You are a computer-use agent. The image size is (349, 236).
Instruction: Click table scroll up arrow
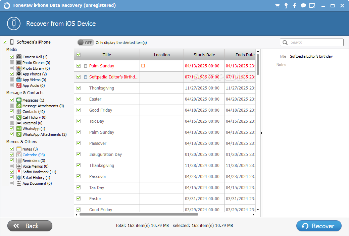258,51
